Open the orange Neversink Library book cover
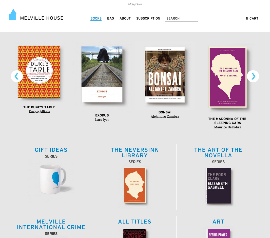The height and width of the screenshot is (238, 270). [x=135, y=185]
